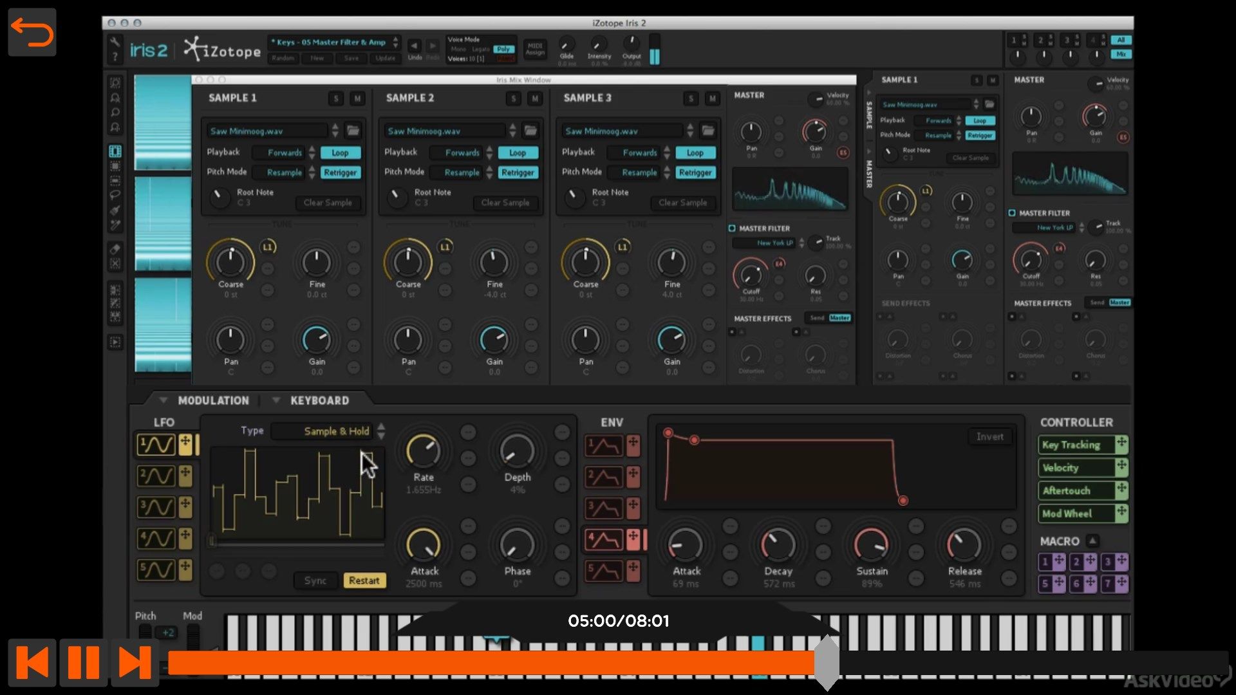Click LFO 3 assign crosshair icon
The image size is (1236, 695).
(185, 507)
